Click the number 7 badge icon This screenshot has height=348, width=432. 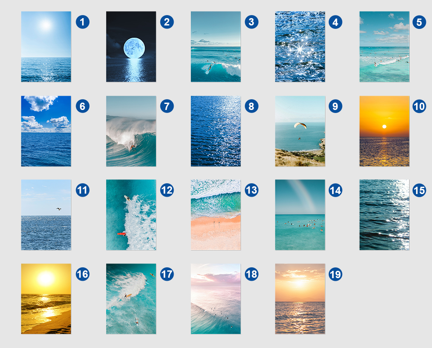(167, 106)
